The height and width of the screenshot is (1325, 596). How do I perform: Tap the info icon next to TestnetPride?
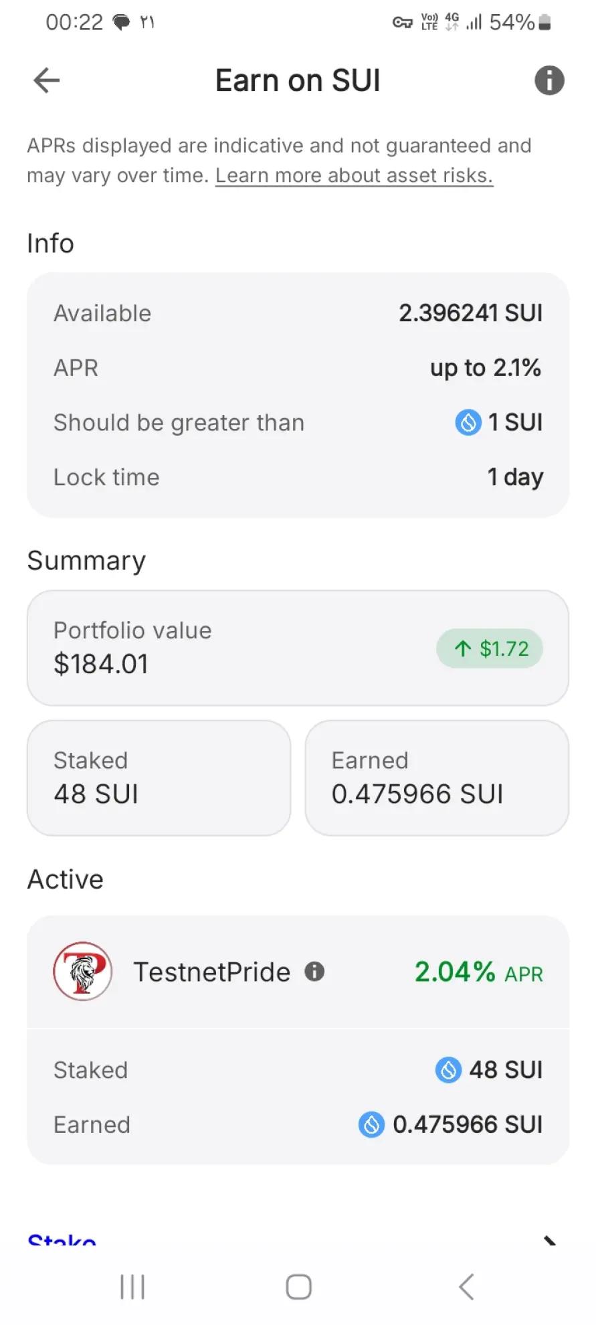(314, 972)
